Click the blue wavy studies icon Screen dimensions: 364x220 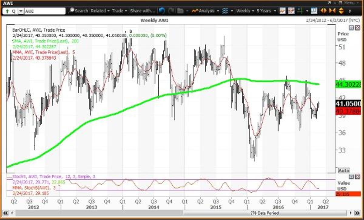(225, 11)
